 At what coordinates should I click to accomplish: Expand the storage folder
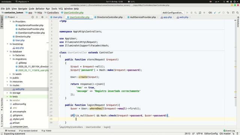pyautogui.click(x=7, y=93)
